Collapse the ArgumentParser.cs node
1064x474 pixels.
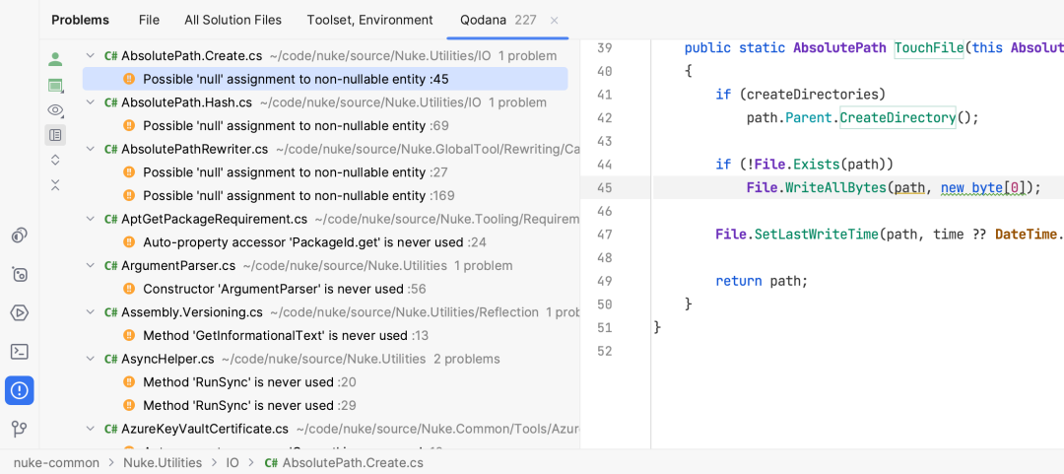(91, 265)
